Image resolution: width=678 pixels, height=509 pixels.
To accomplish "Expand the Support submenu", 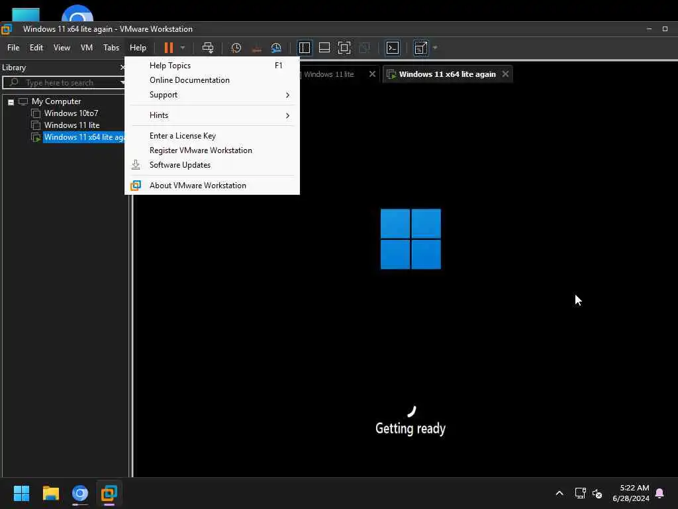I will [212, 95].
